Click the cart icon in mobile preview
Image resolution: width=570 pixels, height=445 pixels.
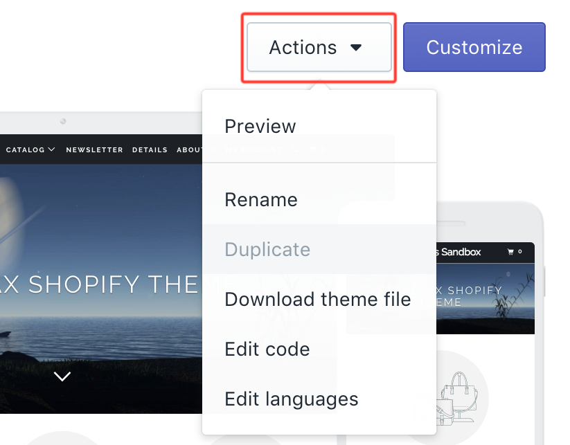click(511, 252)
